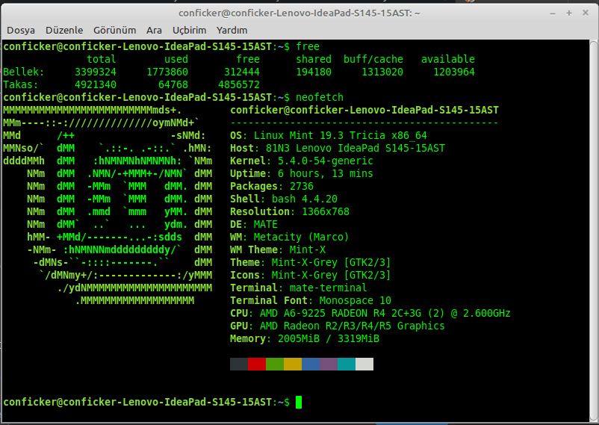Open the Yardım menu
Image resolution: width=599 pixels, height=425 pixels.
pyautogui.click(x=232, y=30)
